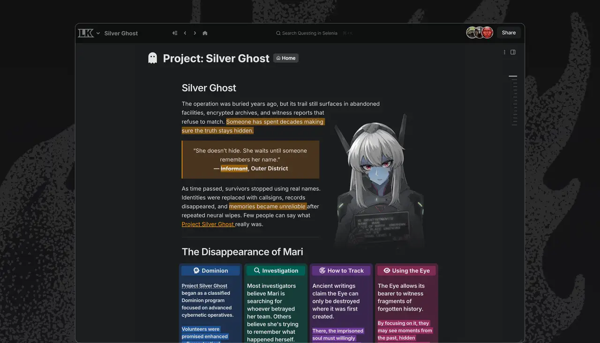Click The Disappearance of Mari heading
Screen dimensions: 600x343
[x=242, y=252]
